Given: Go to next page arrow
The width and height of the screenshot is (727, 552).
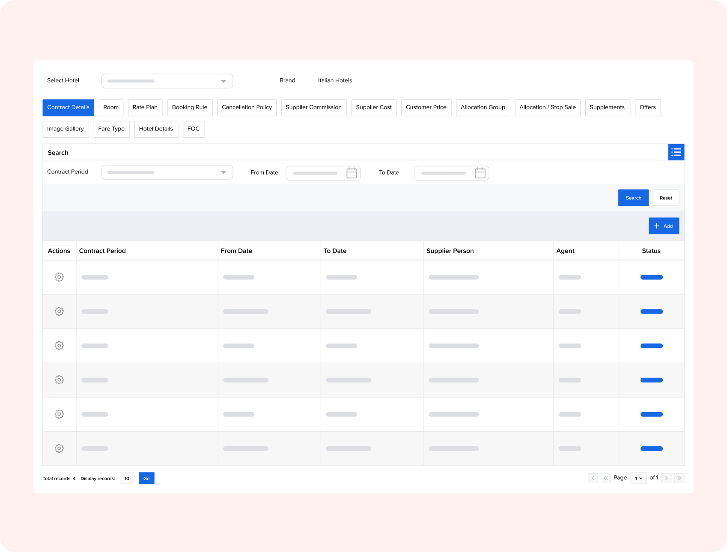Looking at the screenshot, I should (x=666, y=478).
